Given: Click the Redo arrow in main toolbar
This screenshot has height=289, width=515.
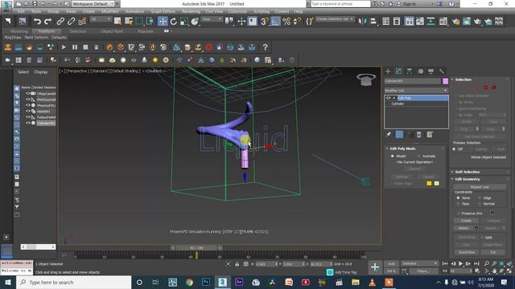Looking at the screenshot, I should pyautogui.click(x=48, y=22).
